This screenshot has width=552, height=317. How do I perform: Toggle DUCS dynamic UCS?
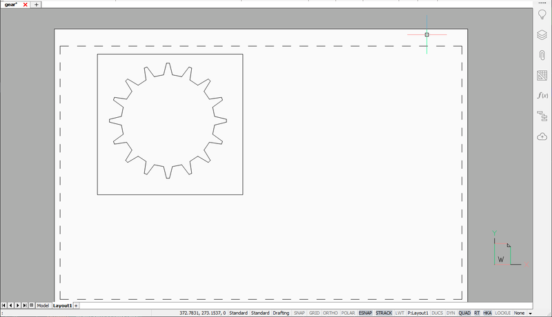[x=437, y=313]
